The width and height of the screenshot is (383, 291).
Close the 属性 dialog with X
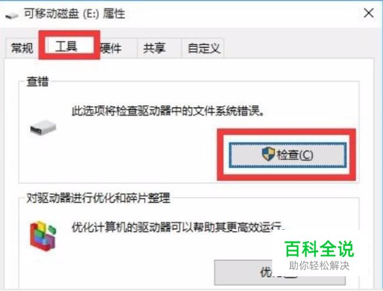click(368, 13)
